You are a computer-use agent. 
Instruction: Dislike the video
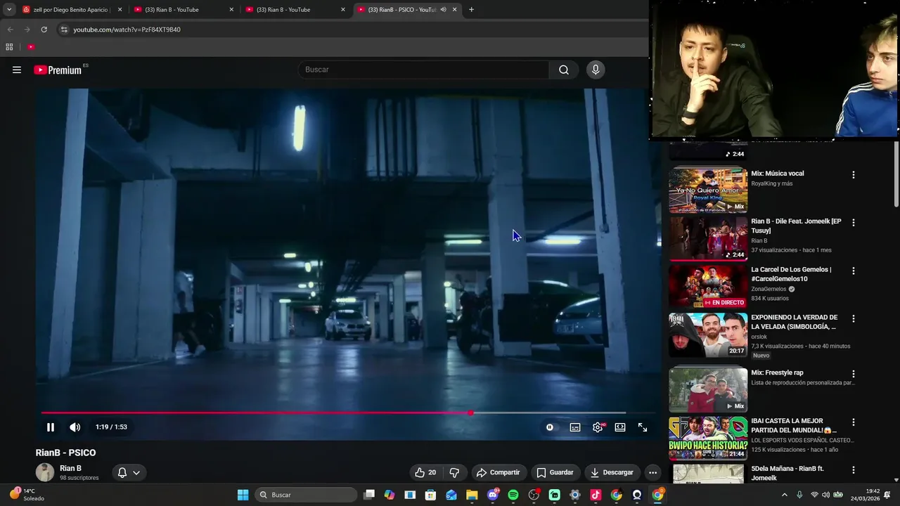pyautogui.click(x=454, y=472)
